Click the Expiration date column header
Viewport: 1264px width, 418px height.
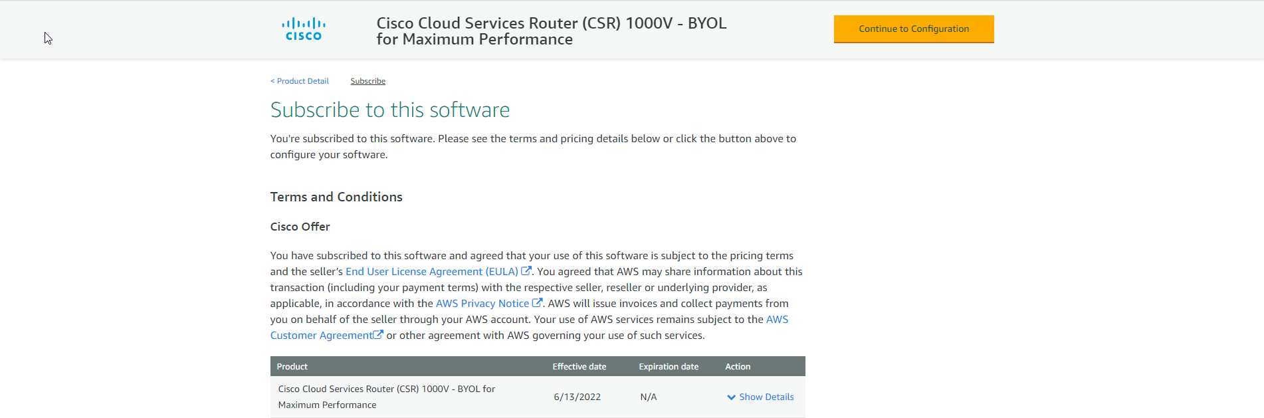pyautogui.click(x=669, y=367)
